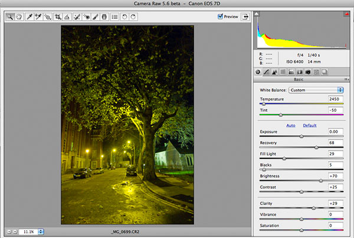Toggle full screen mode button
Image resolution: width=354 pixels, height=238 pixels.
pos(245,17)
